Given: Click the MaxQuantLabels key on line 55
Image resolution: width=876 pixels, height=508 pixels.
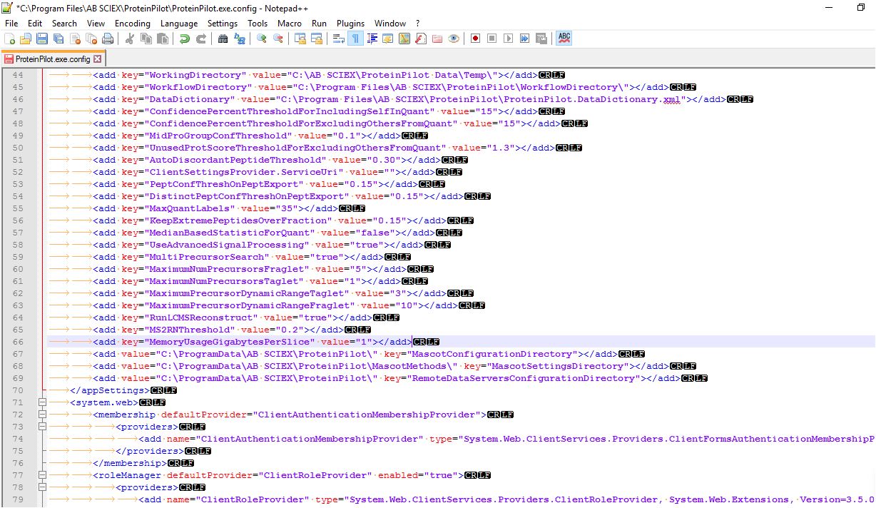Looking at the screenshot, I should (x=189, y=208).
